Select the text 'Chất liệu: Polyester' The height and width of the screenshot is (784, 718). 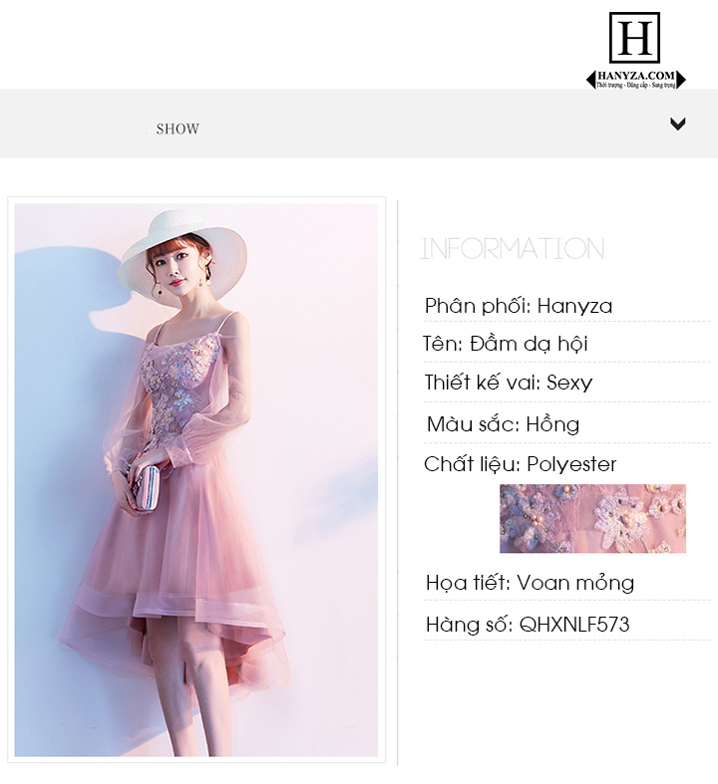520,464
